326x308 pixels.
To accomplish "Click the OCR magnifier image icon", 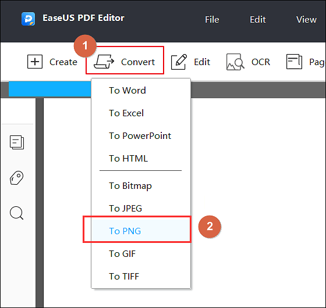I will tap(235, 62).
